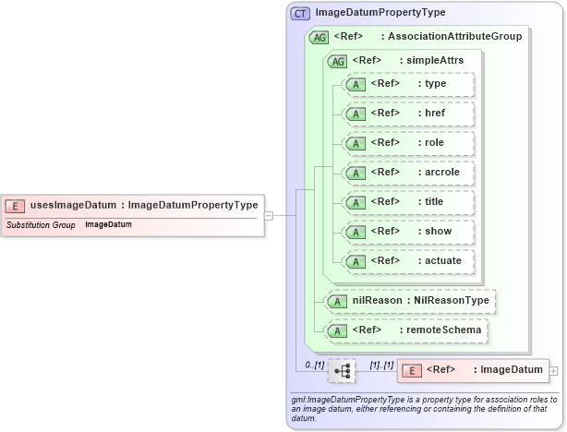This screenshot has height=432, width=567.
Task: Click the 'Substitution Group' italic label
Action: pyautogui.click(x=41, y=225)
